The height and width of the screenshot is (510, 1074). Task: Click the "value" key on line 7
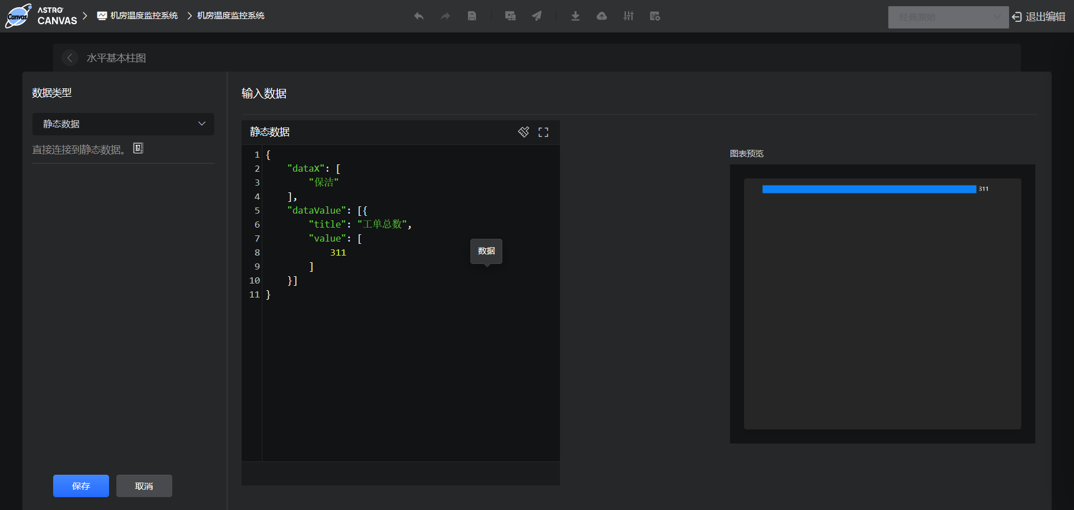[327, 239]
